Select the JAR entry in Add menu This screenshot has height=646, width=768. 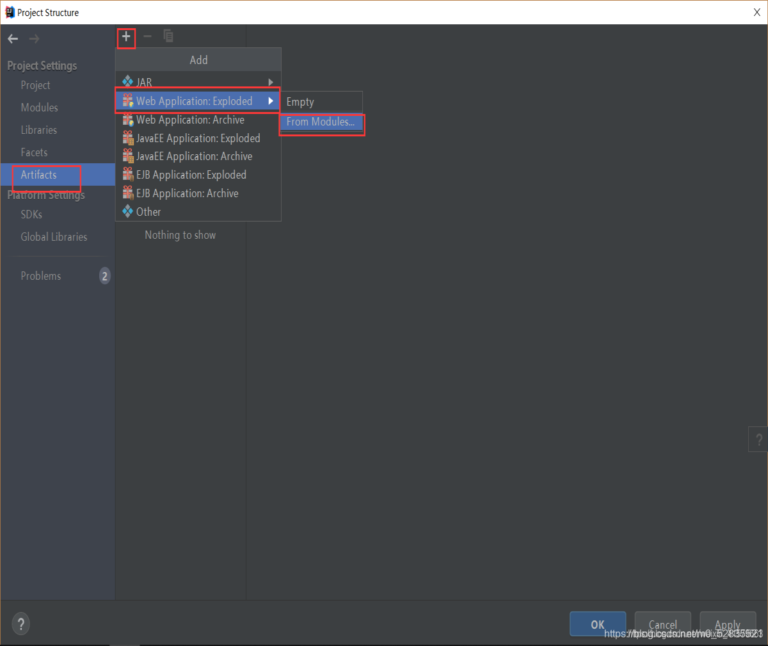(x=198, y=82)
